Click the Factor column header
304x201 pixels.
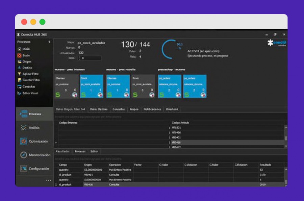click(x=146, y=165)
